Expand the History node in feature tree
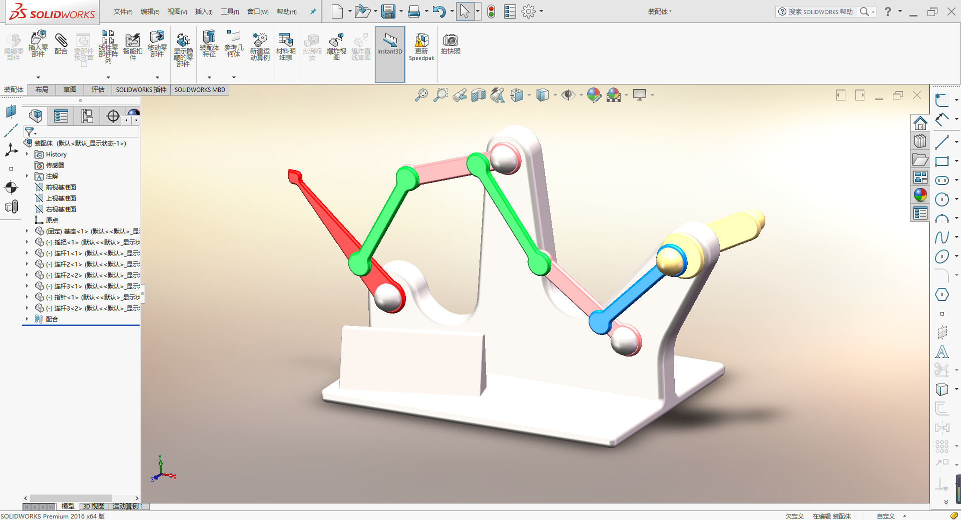The height and width of the screenshot is (520, 961). 27,154
